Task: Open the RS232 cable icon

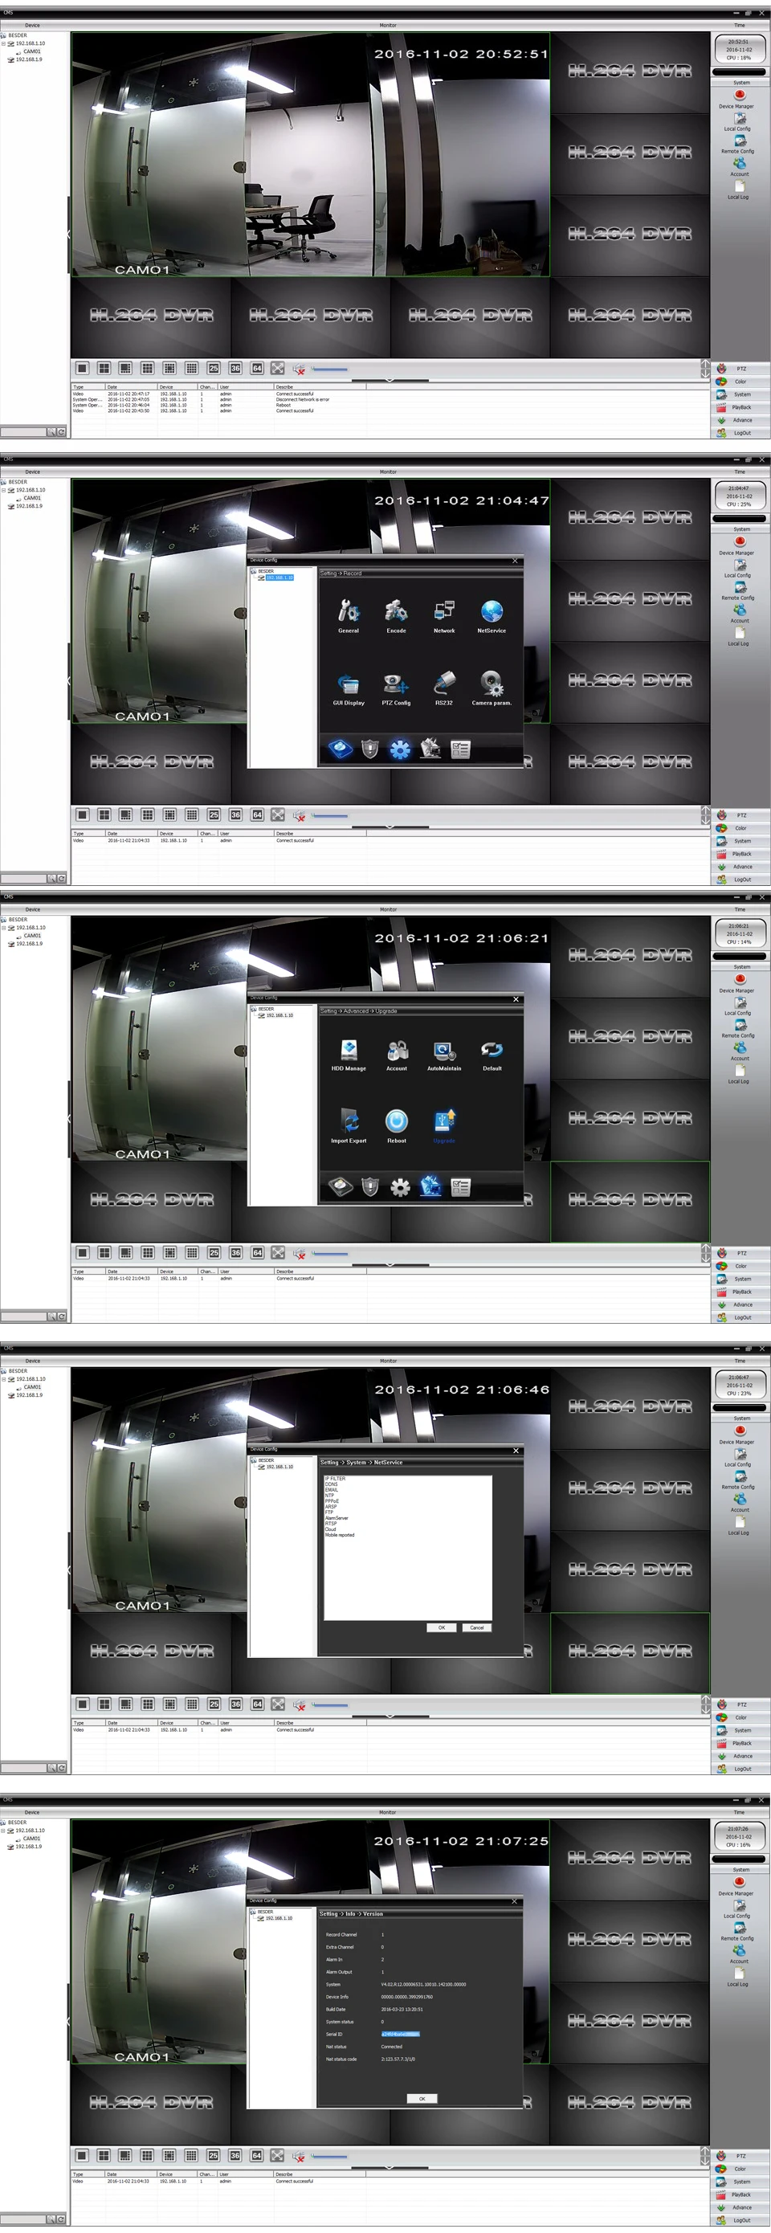Action: 443,684
